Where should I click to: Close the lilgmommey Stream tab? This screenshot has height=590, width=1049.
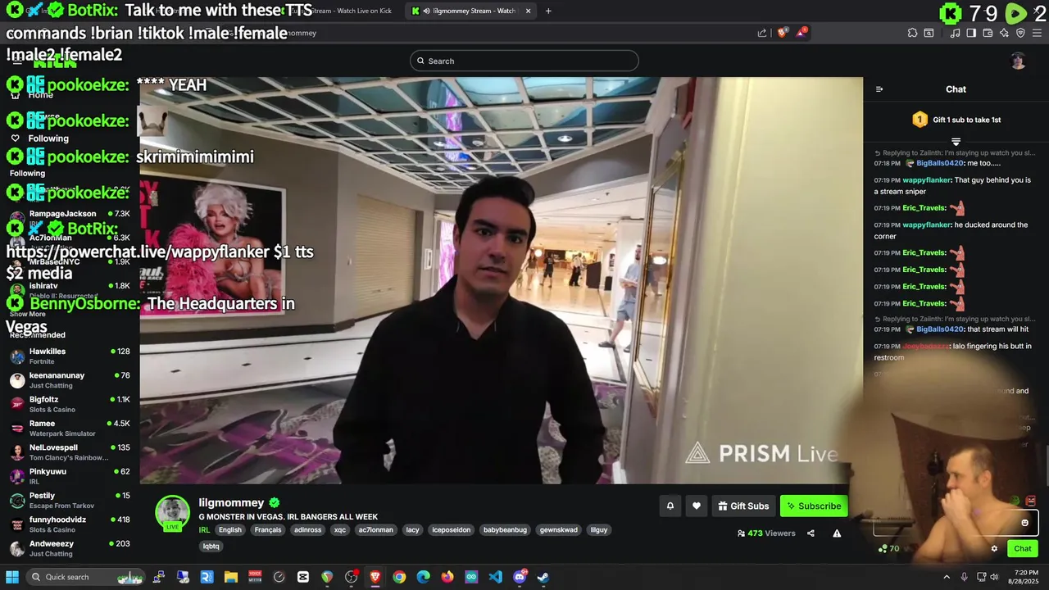528,11
